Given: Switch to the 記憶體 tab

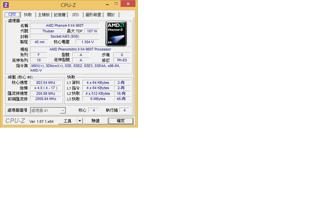Looking at the screenshot, I should pyautogui.click(x=60, y=15).
